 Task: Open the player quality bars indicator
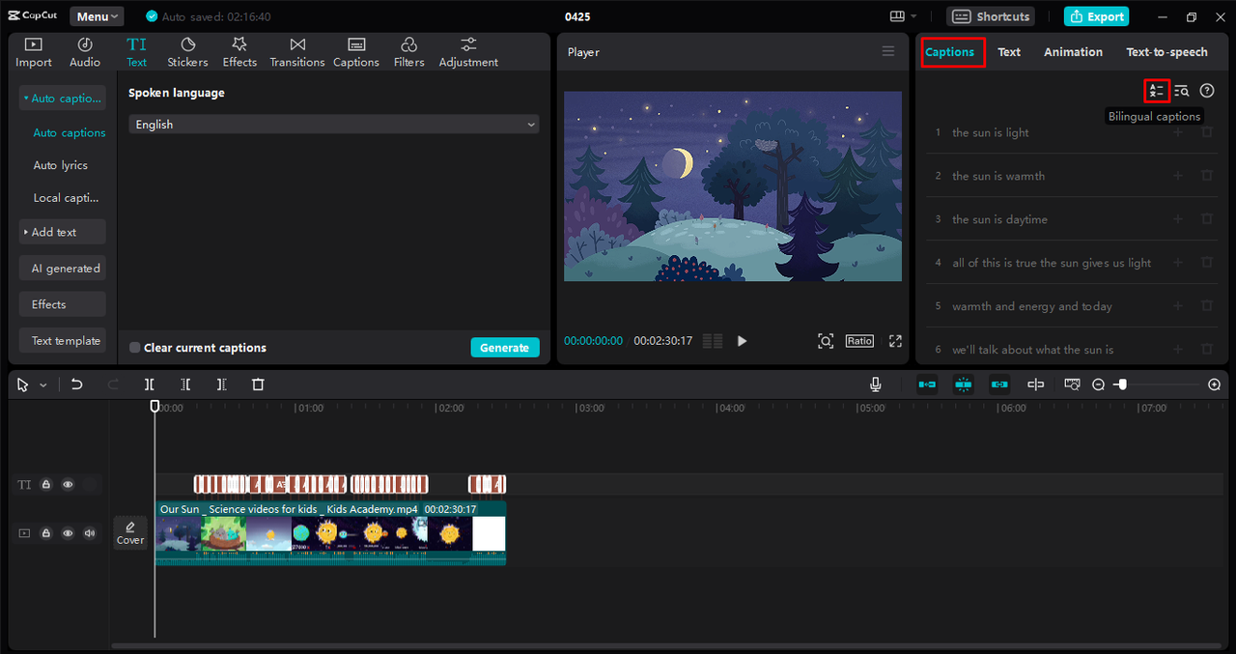(713, 341)
